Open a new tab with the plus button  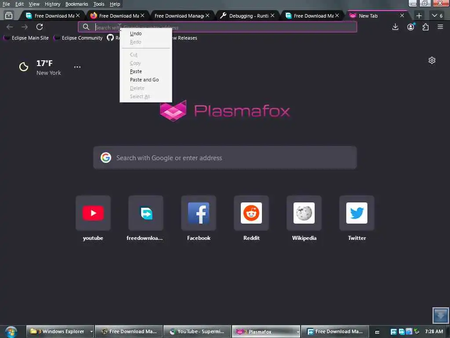click(419, 16)
